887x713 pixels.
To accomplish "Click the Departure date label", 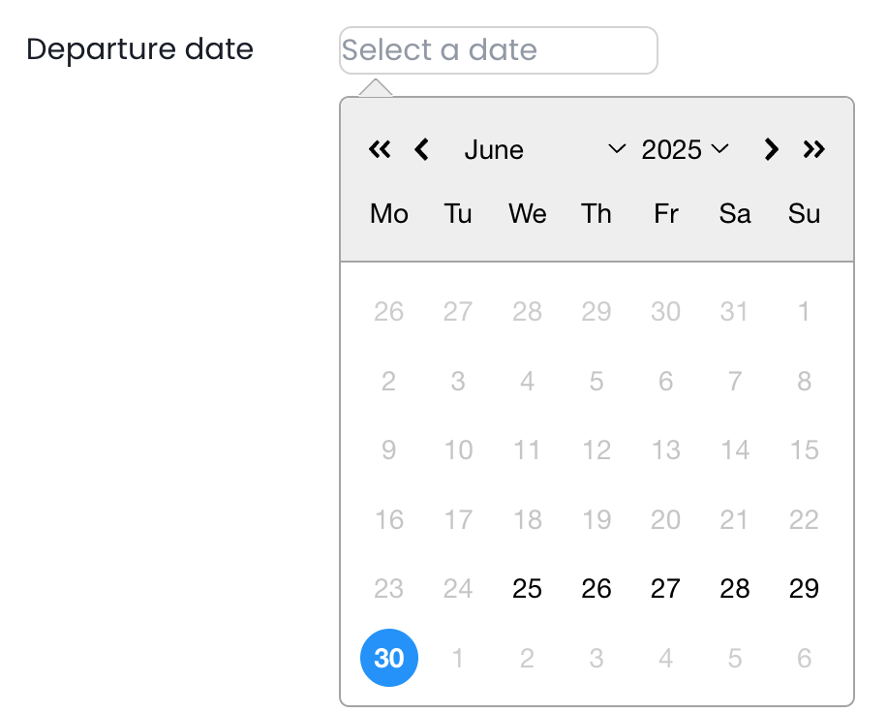I will coord(139,49).
